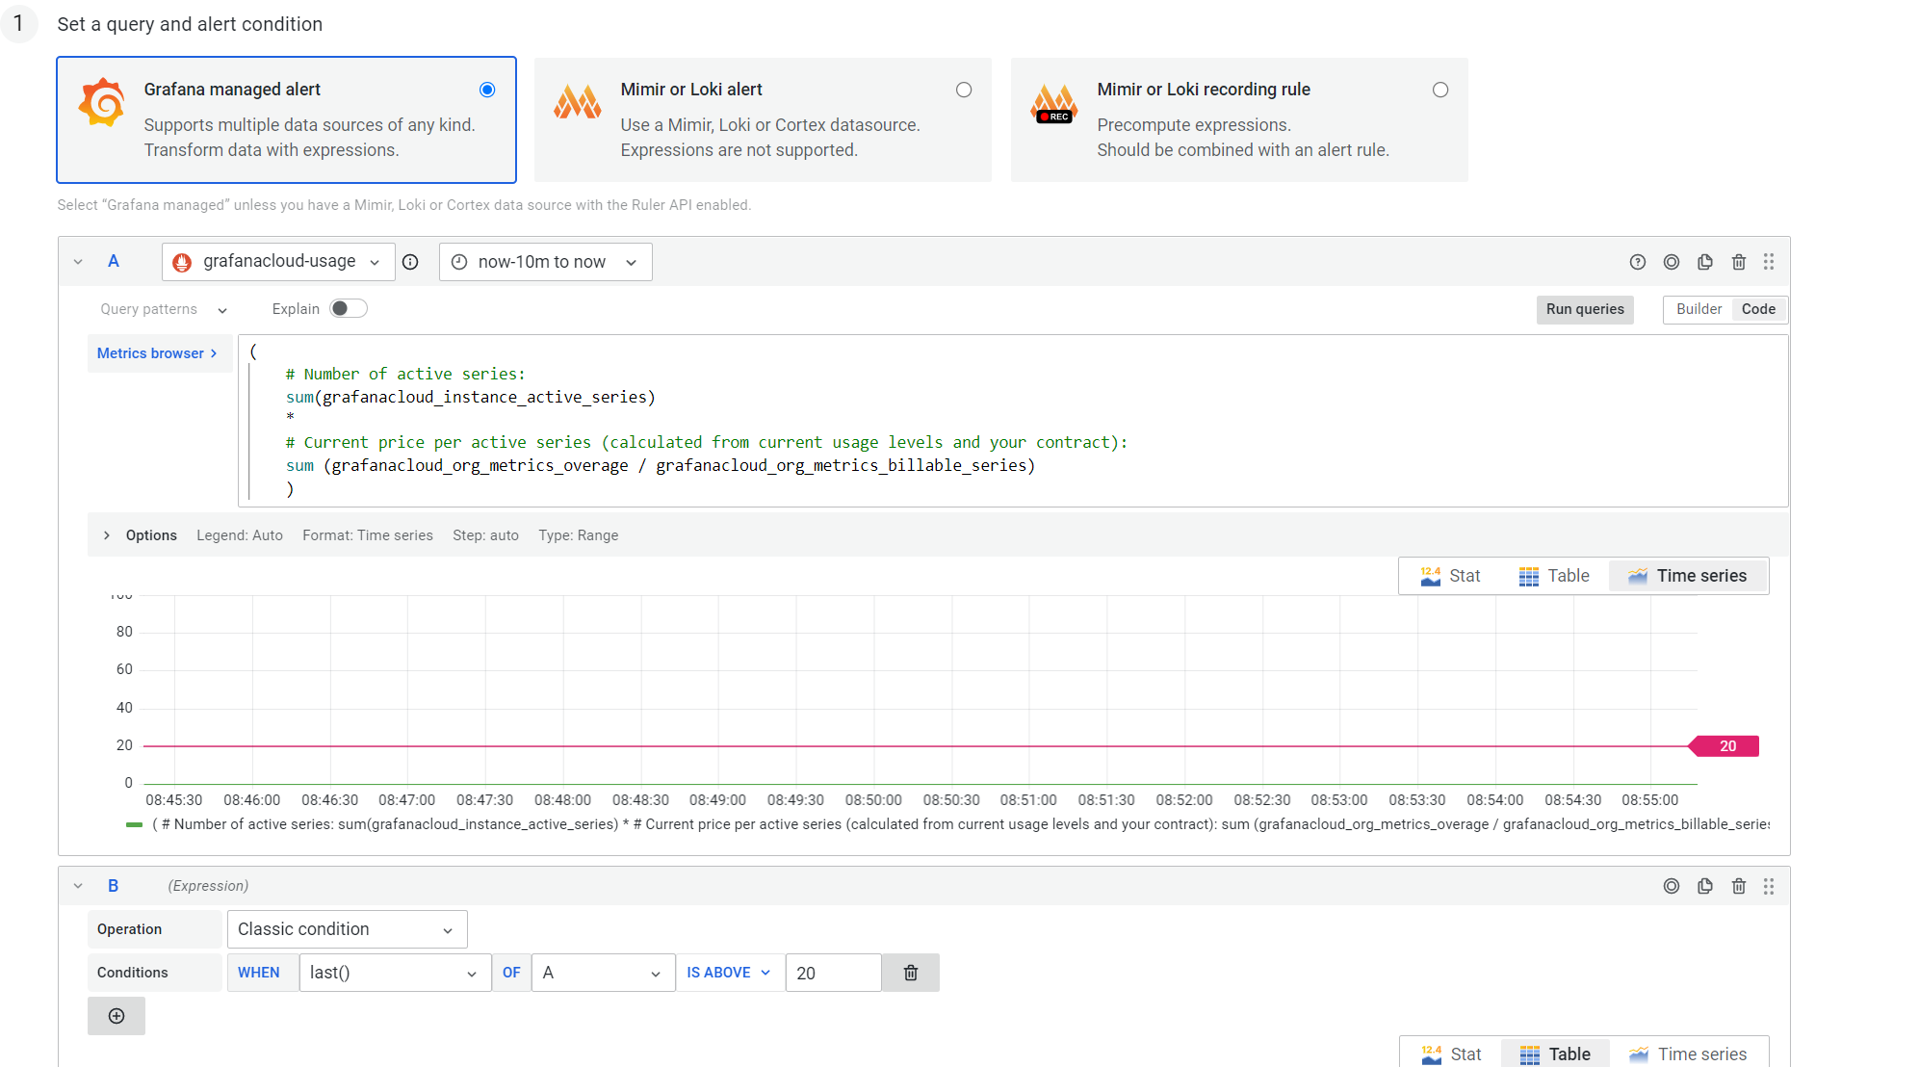Image resolution: width=1919 pixels, height=1067 pixels.
Task: Click threshold value input containing 20
Action: pyautogui.click(x=832, y=973)
